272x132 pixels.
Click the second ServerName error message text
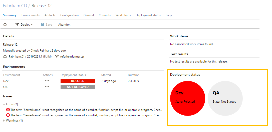point(86,115)
